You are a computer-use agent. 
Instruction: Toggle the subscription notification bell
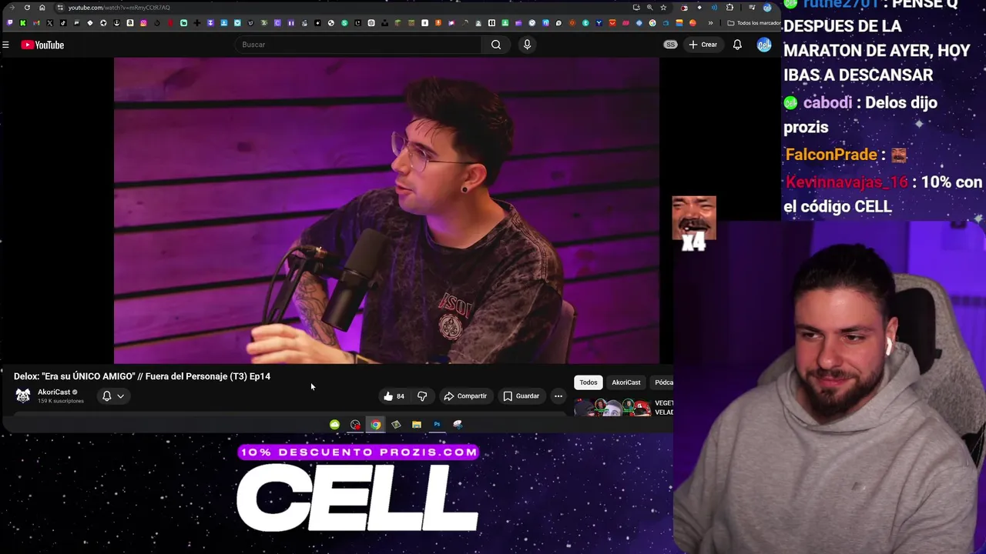click(x=107, y=395)
